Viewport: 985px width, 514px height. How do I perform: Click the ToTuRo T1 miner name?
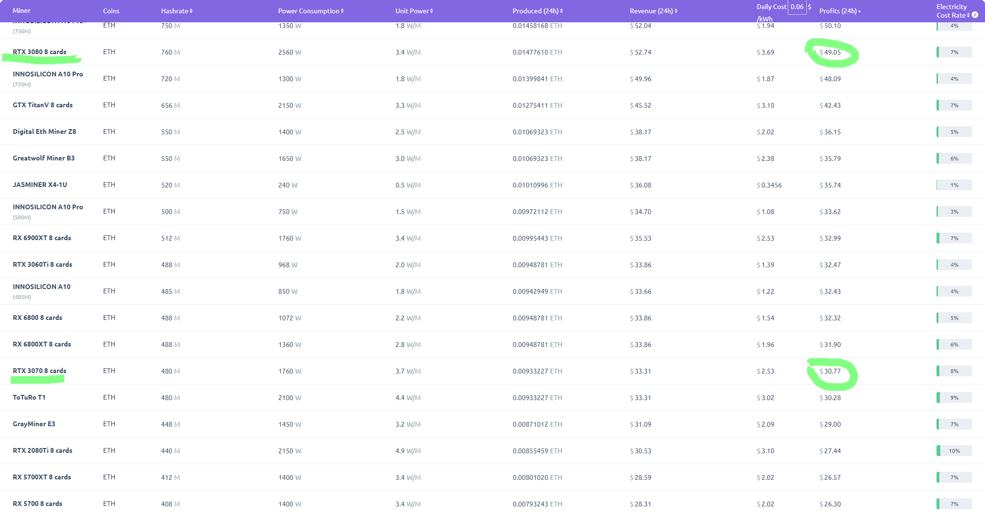29,397
